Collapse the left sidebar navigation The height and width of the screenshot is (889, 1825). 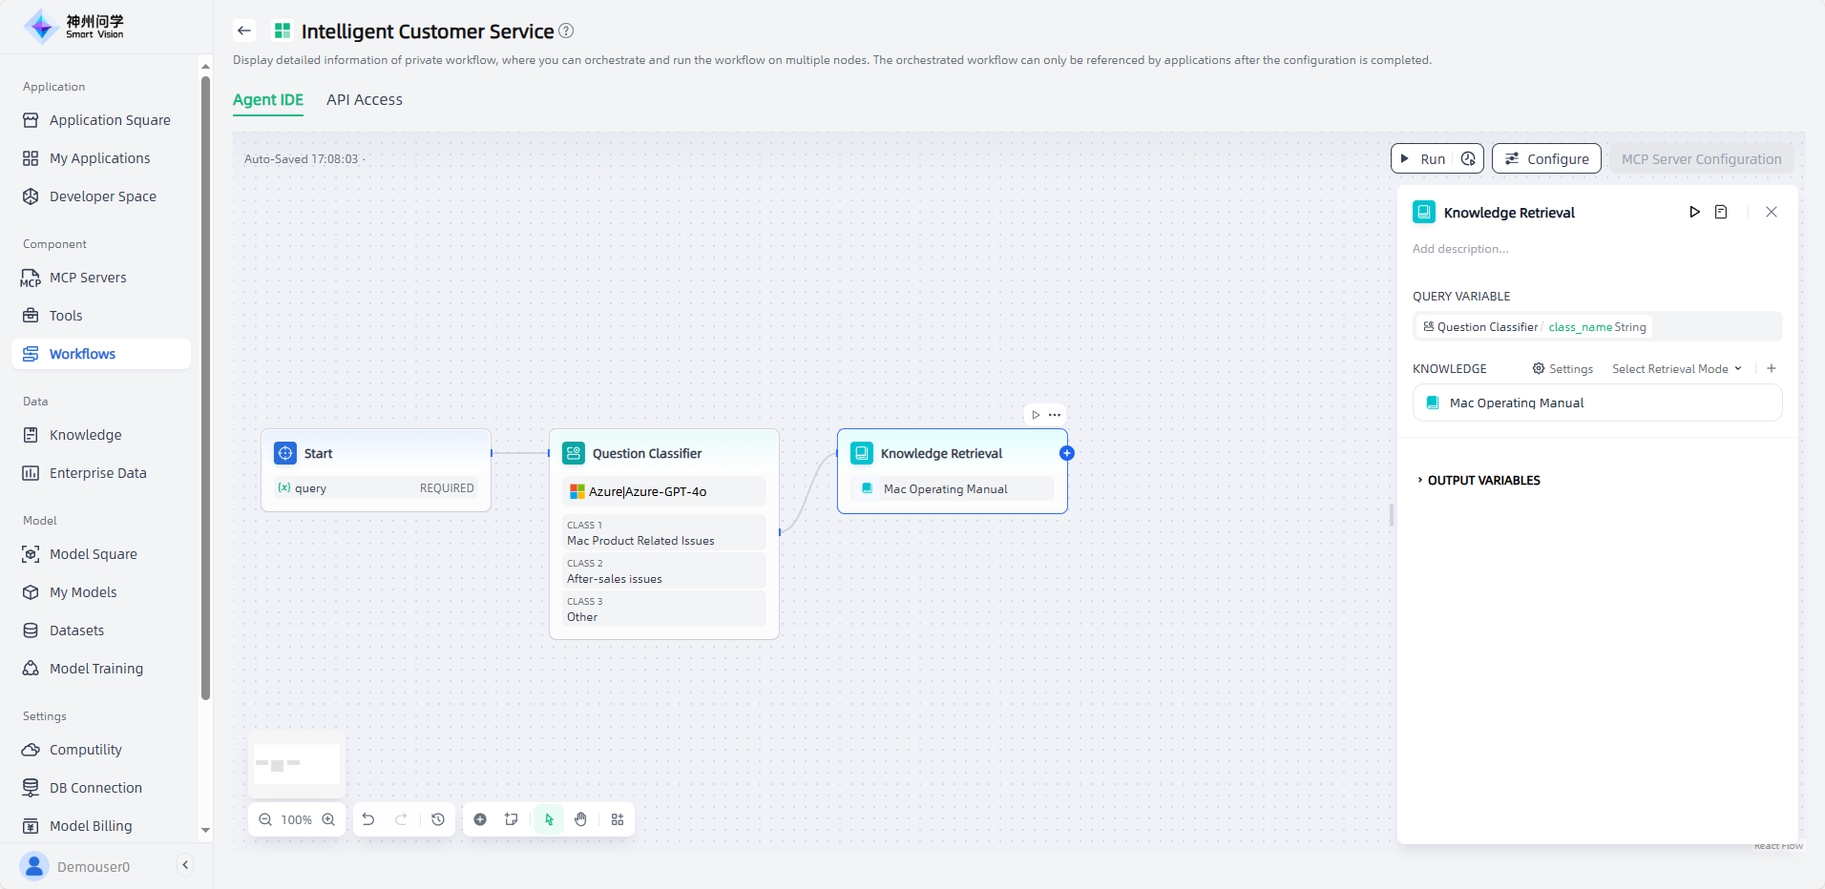(x=185, y=865)
